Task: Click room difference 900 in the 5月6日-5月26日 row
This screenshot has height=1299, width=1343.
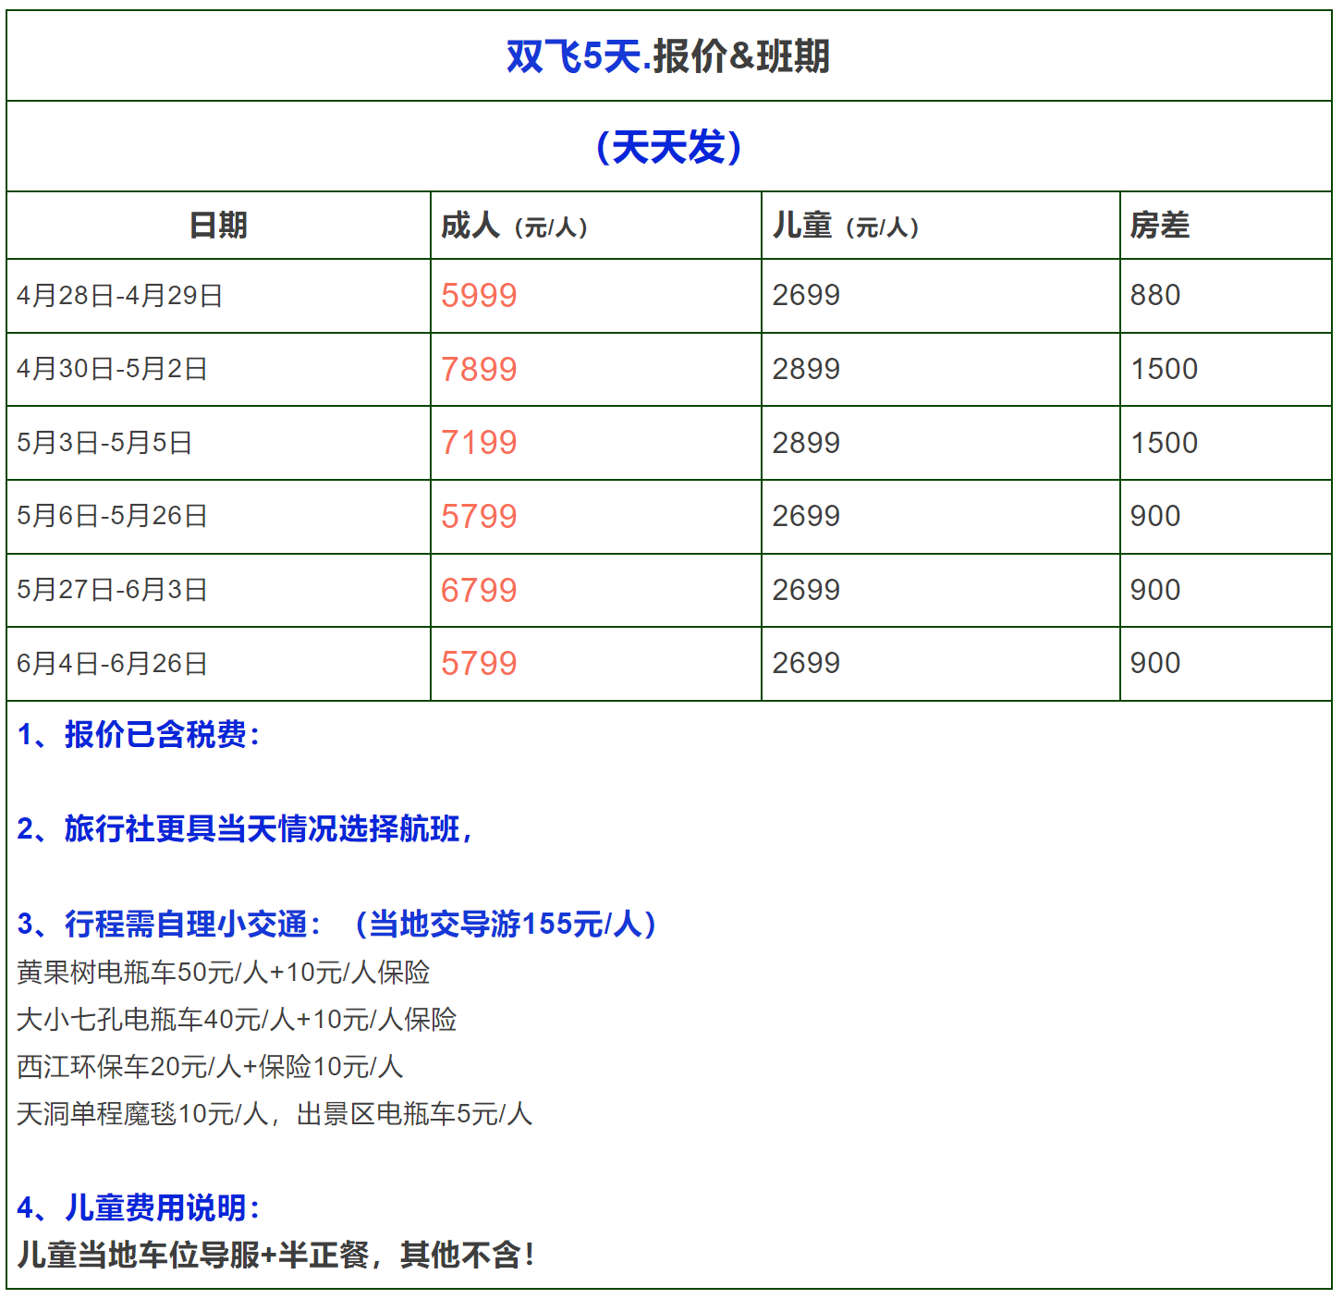Action: [x=1155, y=516]
